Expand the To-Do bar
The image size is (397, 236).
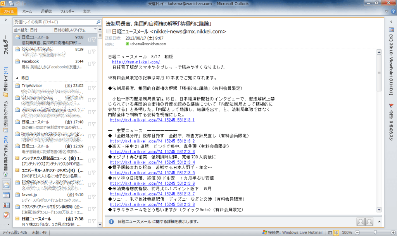[391, 22]
